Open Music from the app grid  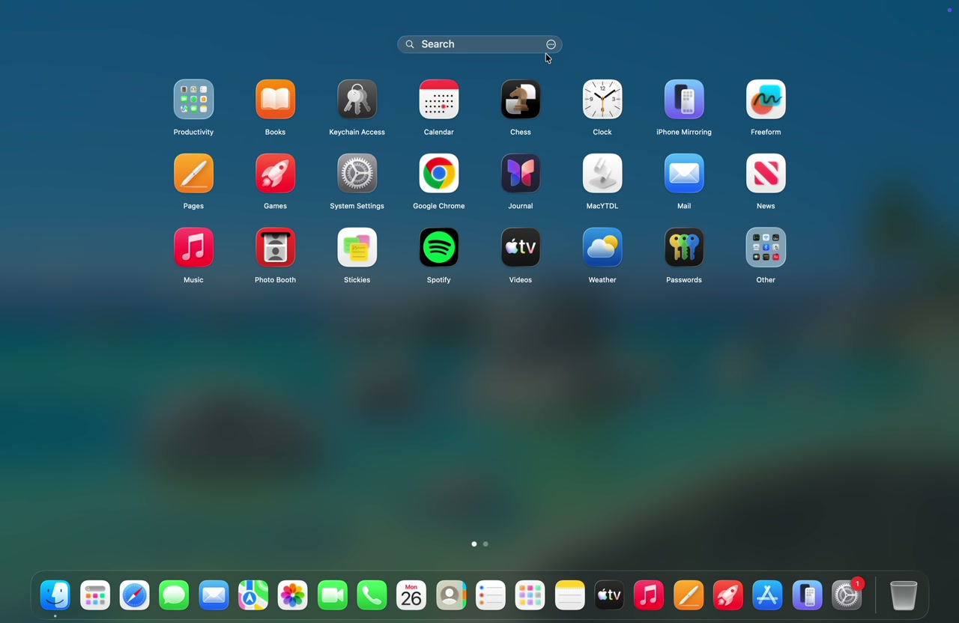[x=193, y=248]
